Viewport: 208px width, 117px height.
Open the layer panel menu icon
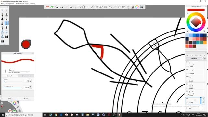pos(204,55)
